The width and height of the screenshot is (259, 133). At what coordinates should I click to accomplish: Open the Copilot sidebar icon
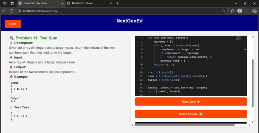[x=255, y=11]
